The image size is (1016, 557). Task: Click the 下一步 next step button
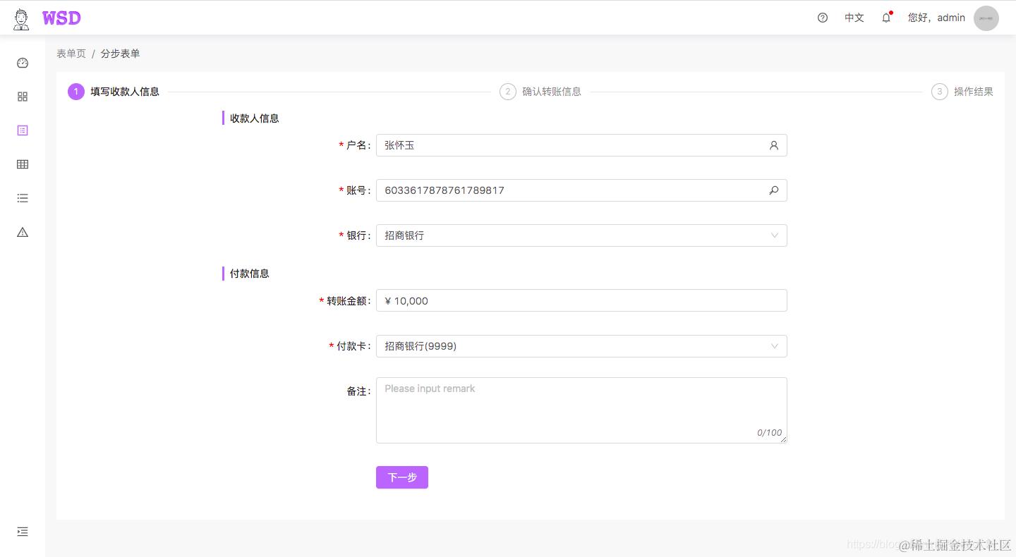(x=401, y=477)
